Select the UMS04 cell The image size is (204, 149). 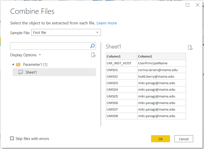(x=122, y=89)
